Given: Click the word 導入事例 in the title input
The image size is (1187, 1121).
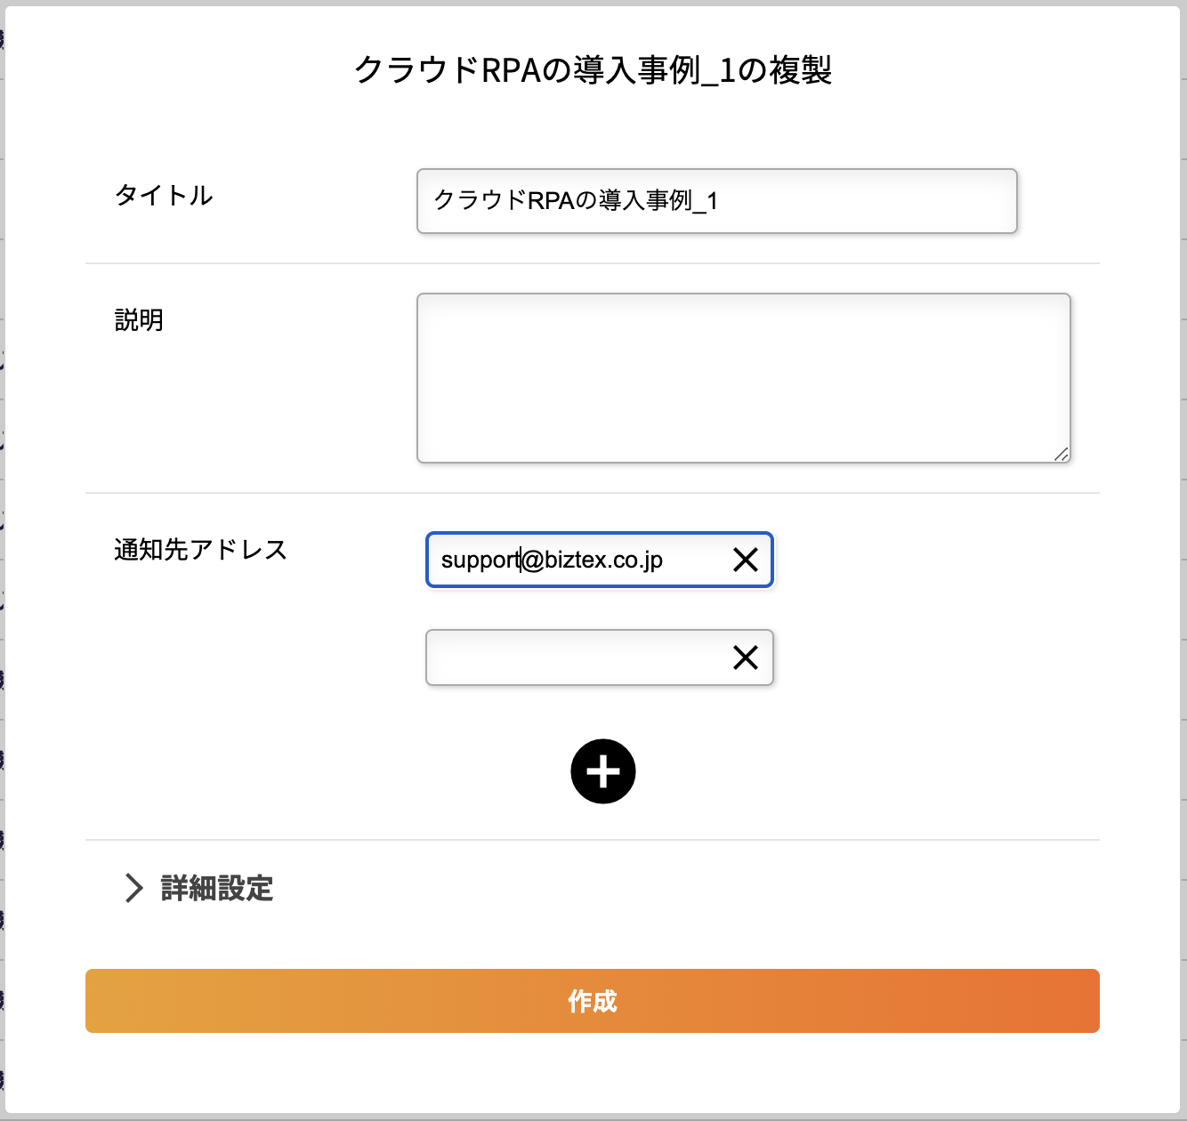Looking at the screenshot, I should point(646,200).
